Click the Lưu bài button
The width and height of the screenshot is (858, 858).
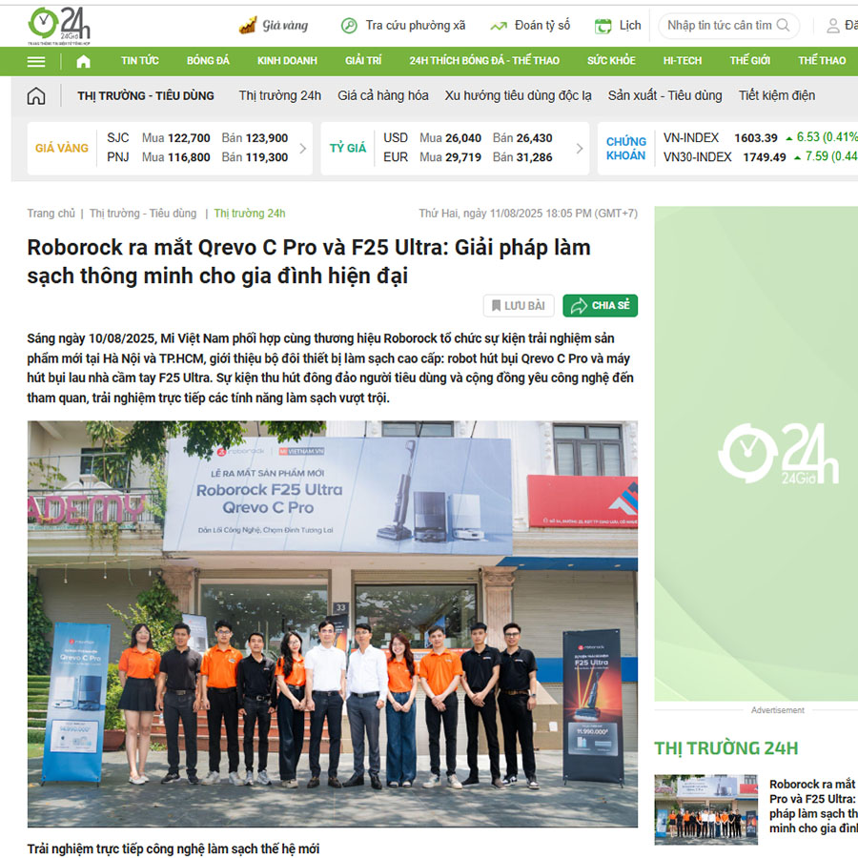[x=519, y=305]
